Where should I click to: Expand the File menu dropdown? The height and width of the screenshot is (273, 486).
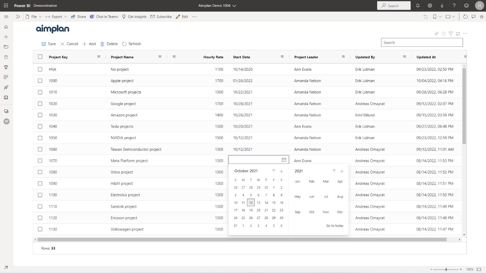point(34,17)
